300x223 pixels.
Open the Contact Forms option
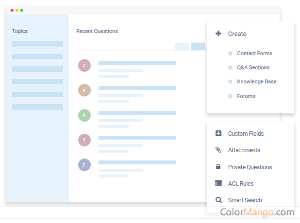(254, 54)
